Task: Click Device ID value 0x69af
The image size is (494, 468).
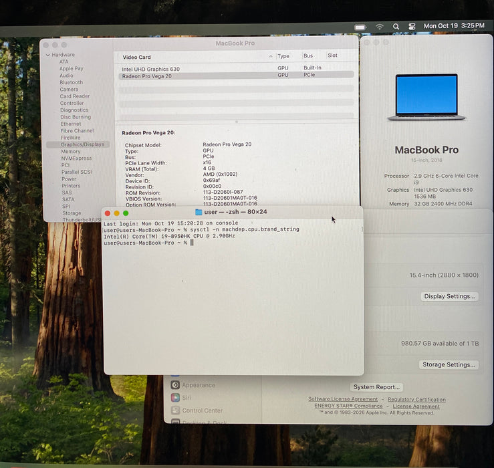Action: (211, 180)
